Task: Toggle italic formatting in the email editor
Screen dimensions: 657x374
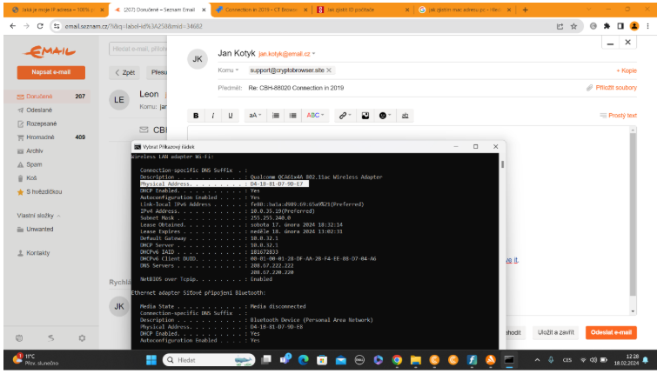Action: (213, 116)
